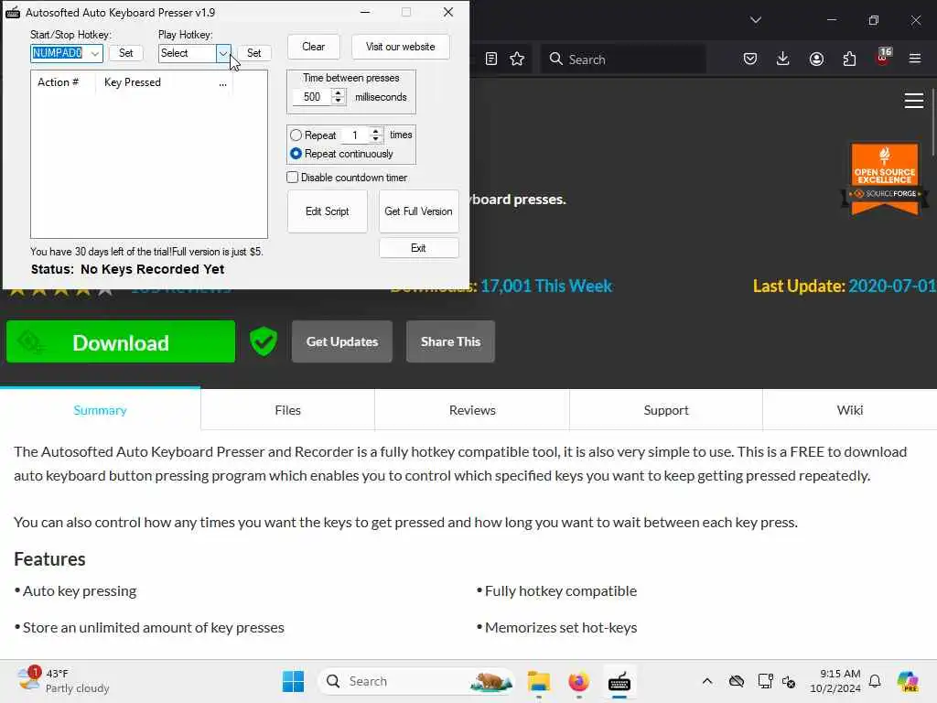Switch to Reviews tab
The width and height of the screenshot is (937, 703).
[x=472, y=410]
